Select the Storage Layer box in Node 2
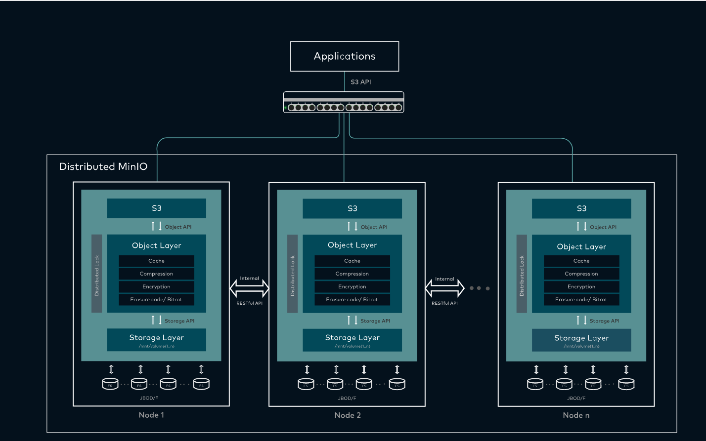This screenshot has height=441, width=706. coord(353,340)
